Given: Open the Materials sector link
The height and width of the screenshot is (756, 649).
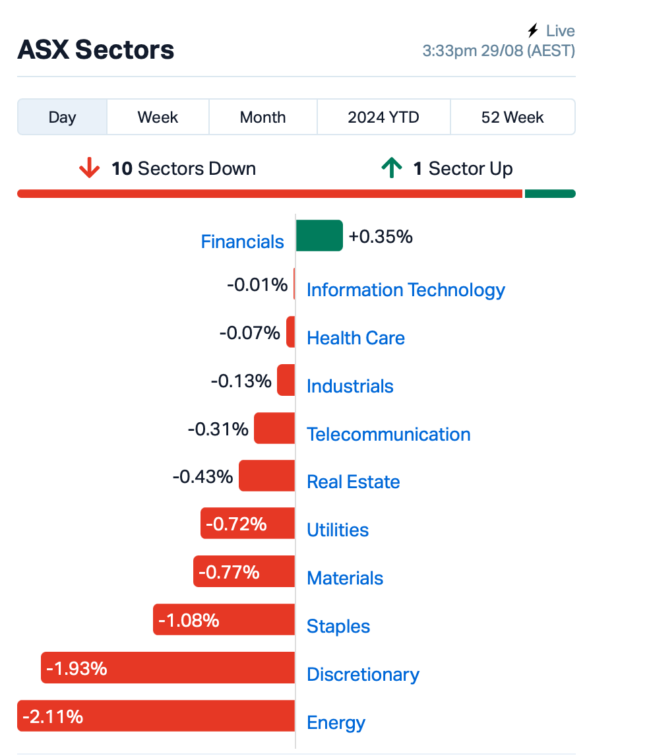Looking at the screenshot, I should pos(345,578).
